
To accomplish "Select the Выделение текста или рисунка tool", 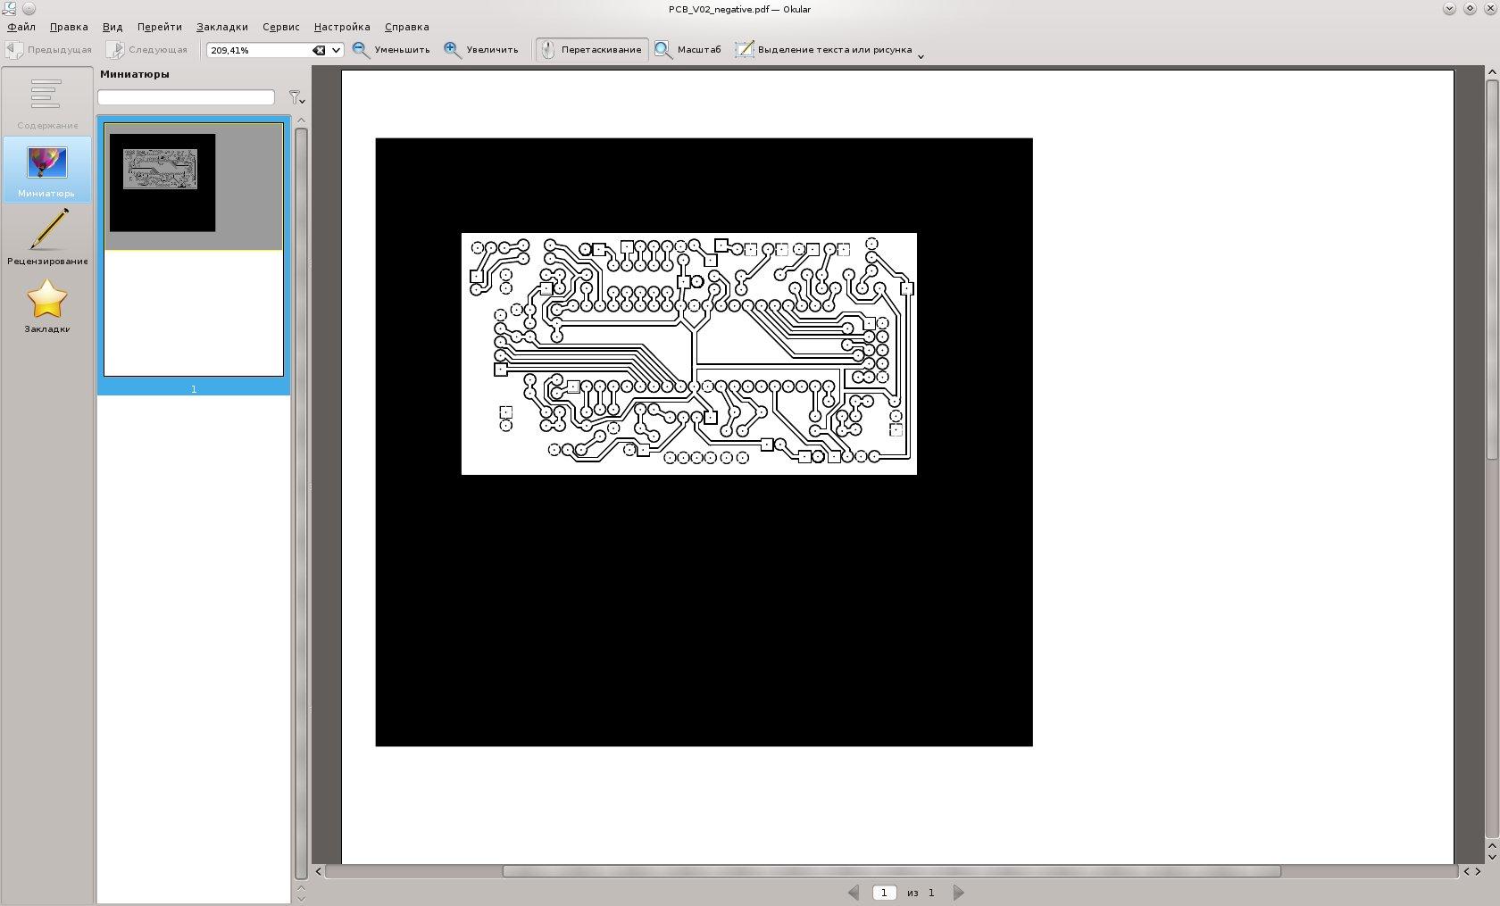I will pyautogui.click(x=824, y=50).
